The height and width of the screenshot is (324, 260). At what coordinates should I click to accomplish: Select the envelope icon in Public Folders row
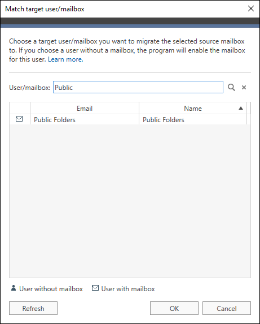click(19, 119)
